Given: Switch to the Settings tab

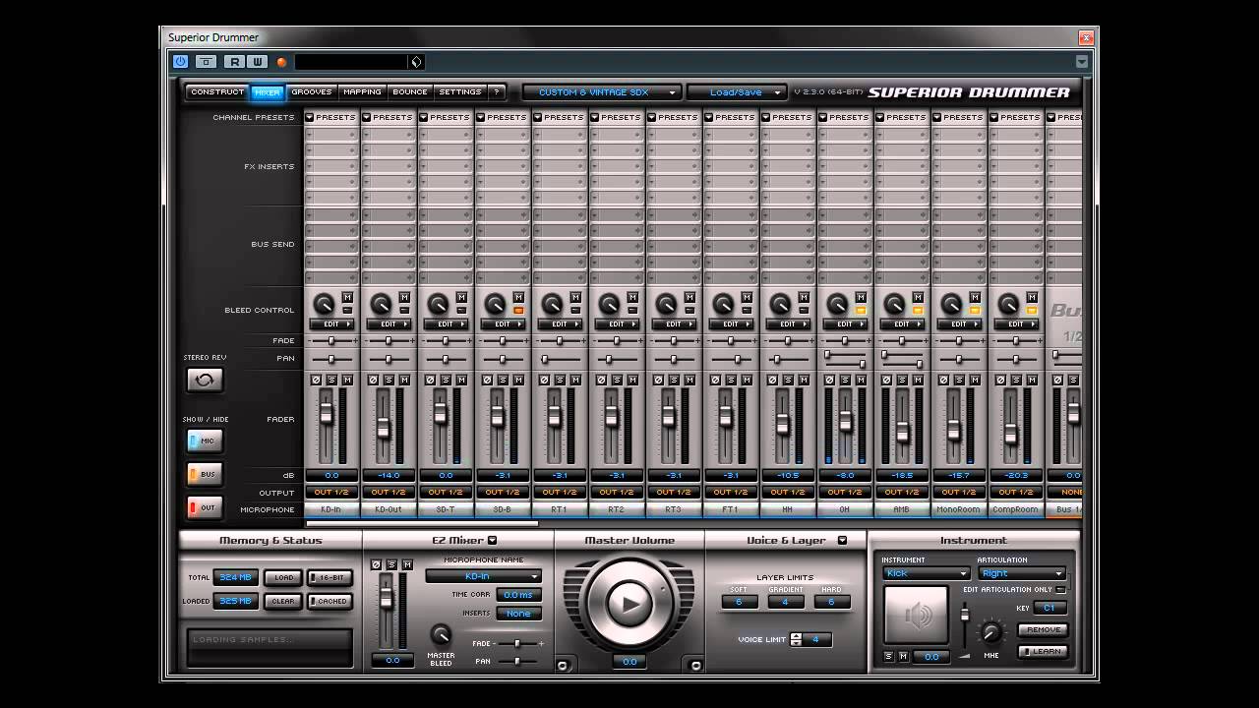Looking at the screenshot, I should 460,92.
